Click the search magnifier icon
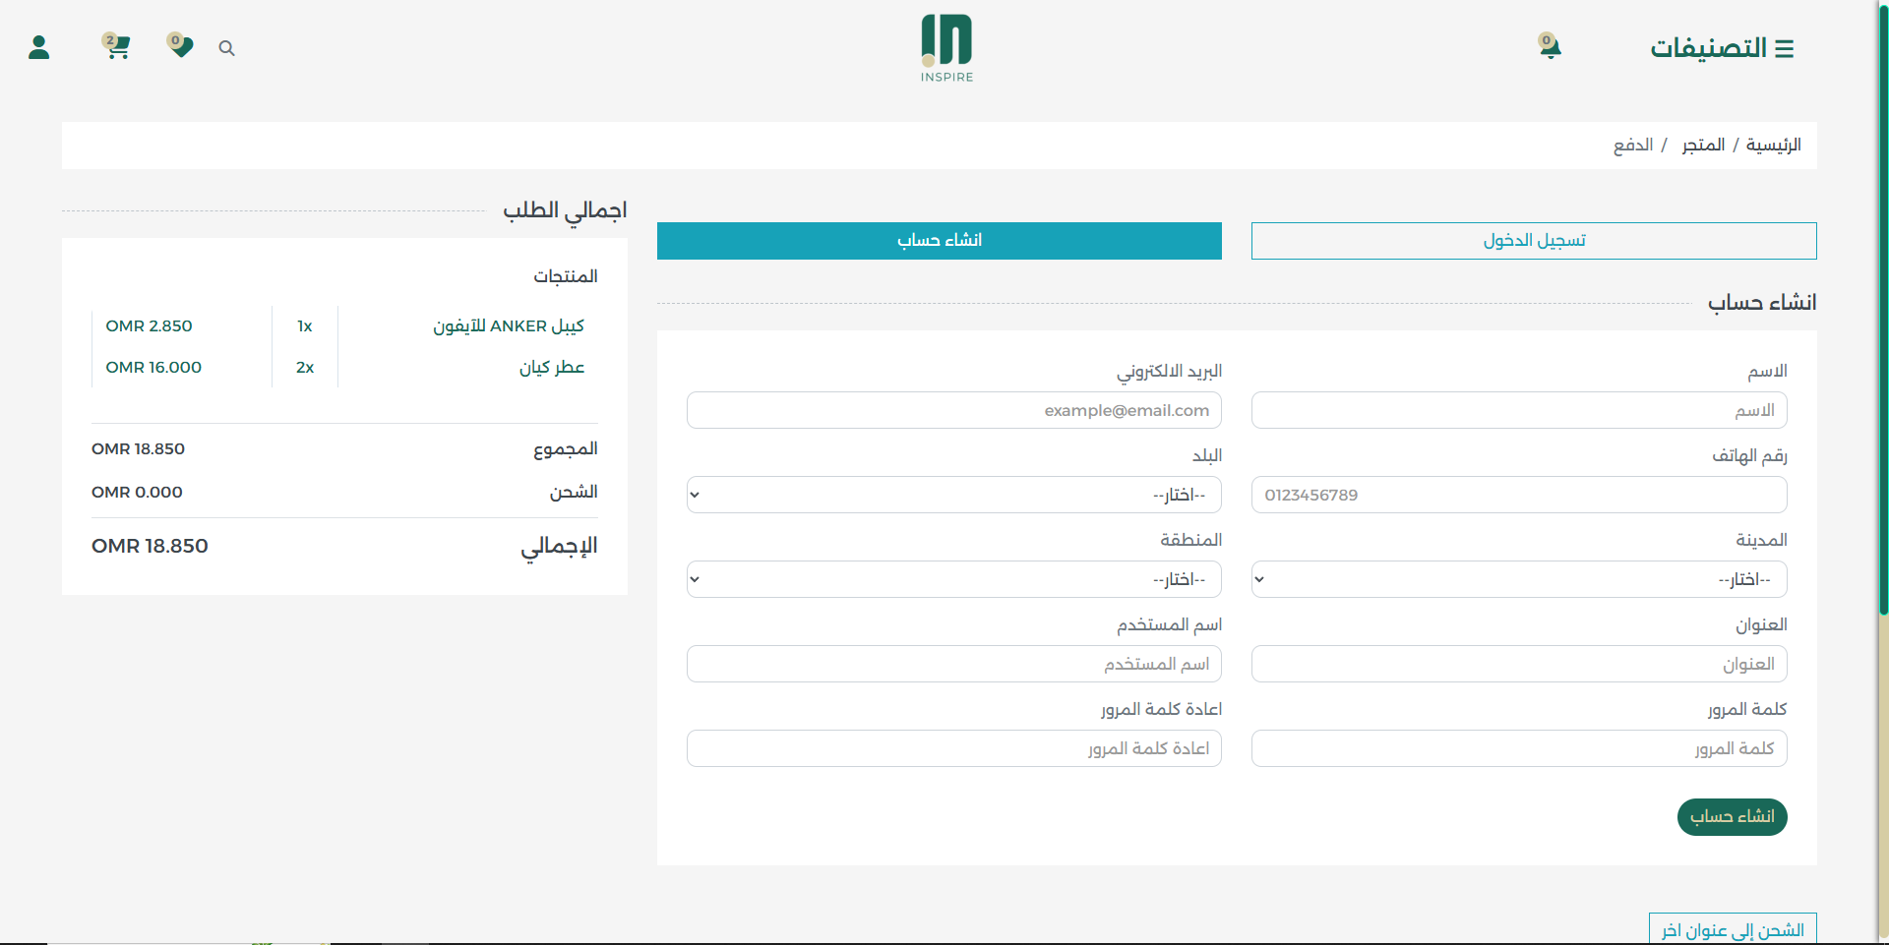 226,48
